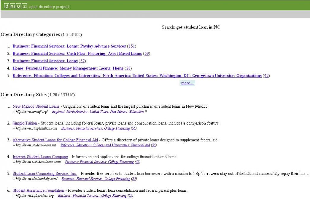Image resolution: width=310 pixels, height=200 pixels.
Task: Click the URL text http://www.nmeaf.org/
Action: (x=32, y=112)
